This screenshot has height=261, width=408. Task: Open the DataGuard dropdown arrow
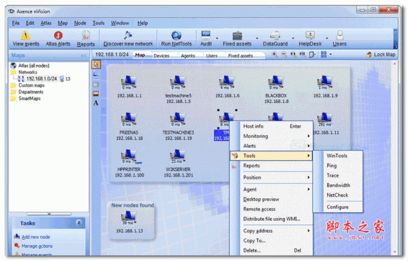[292, 38]
